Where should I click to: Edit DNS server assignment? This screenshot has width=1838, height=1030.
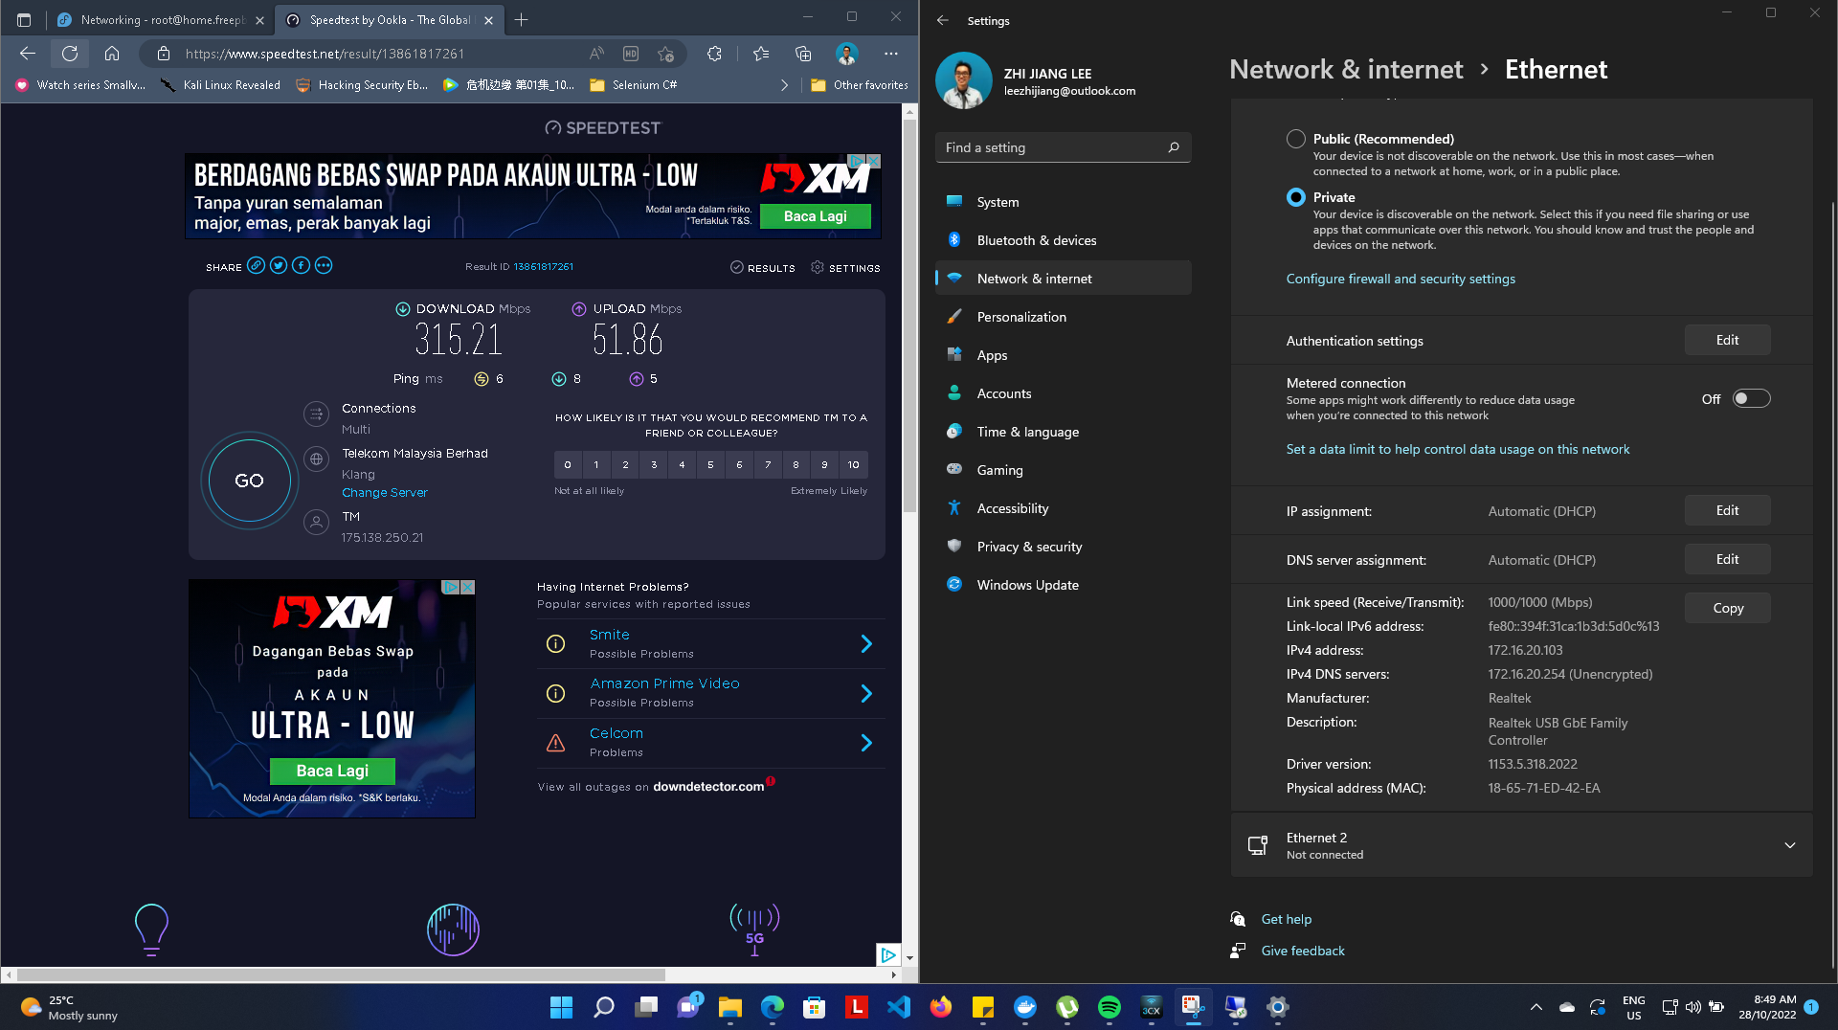click(1727, 560)
